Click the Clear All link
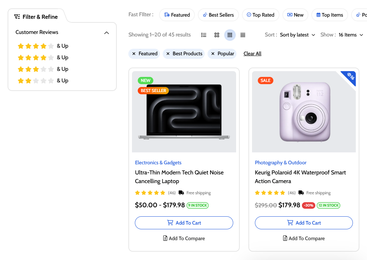This screenshot has height=260, width=367. pyautogui.click(x=252, y=54)
